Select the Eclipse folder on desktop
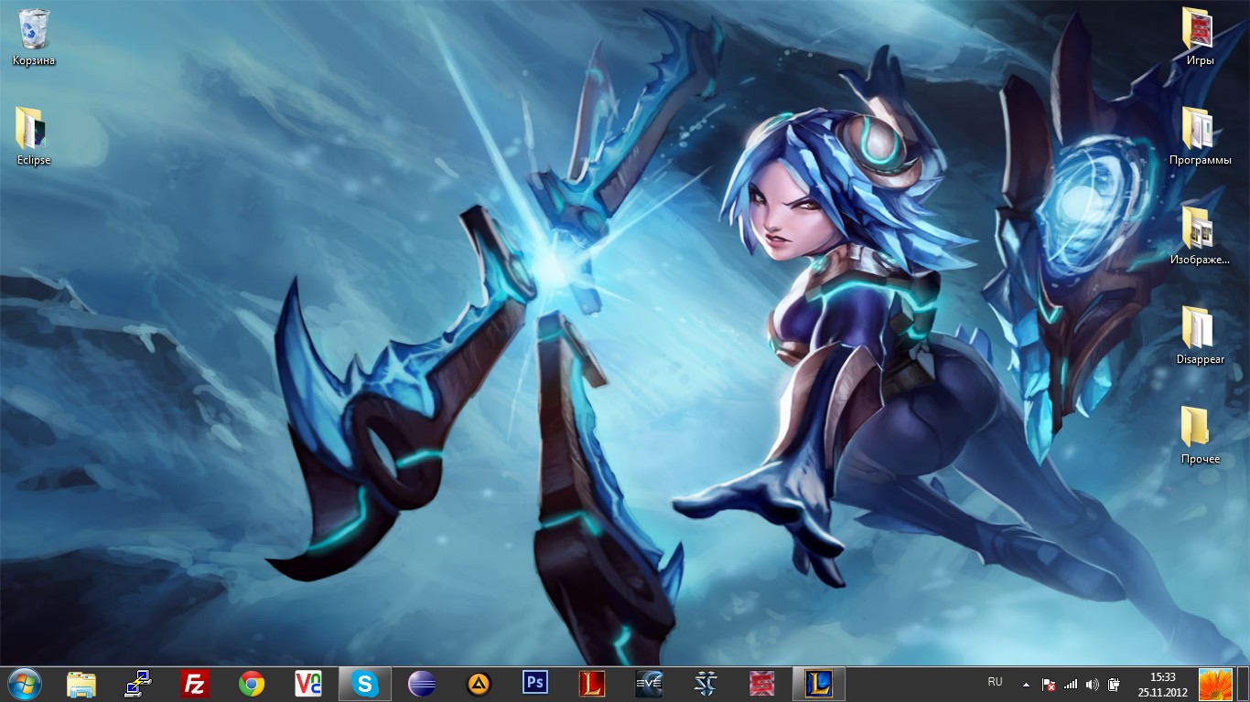Viewport: 1250px width, 702px height. (x=34, y=137)
